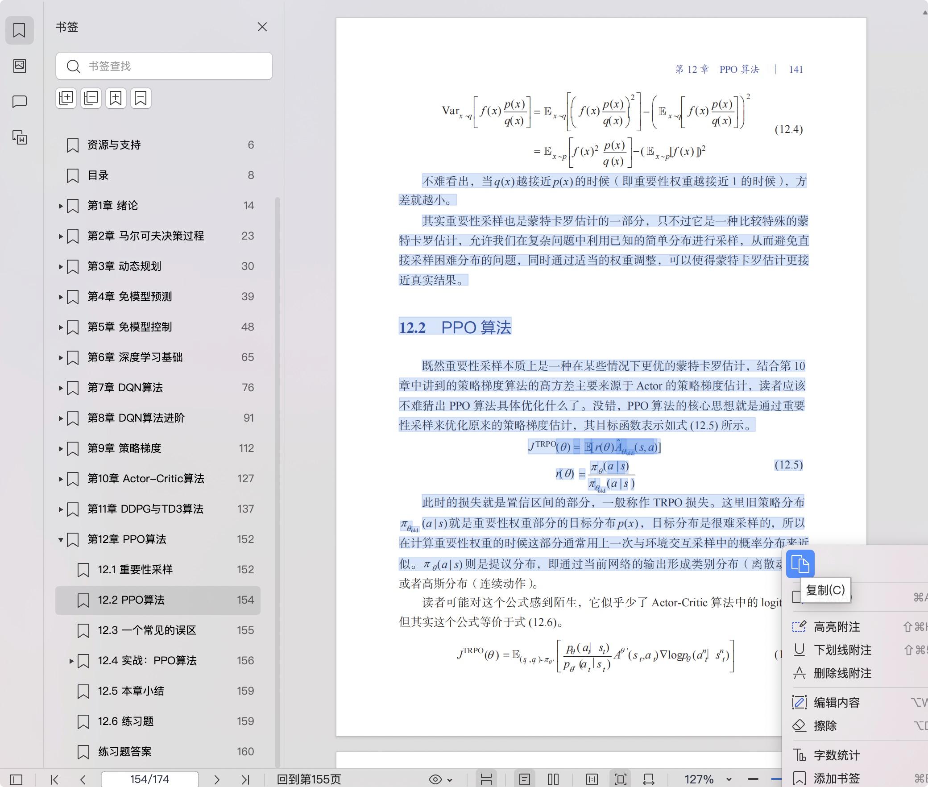Open the comments panel icon
The image size is (928, 787).
click(20, 102)
